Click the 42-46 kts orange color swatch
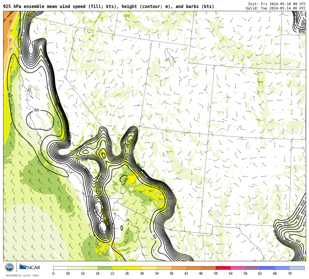This screenshot has height=279, width=309. pos(193,268)
